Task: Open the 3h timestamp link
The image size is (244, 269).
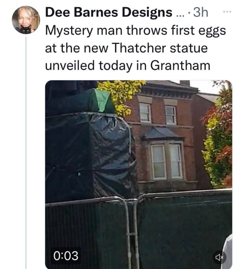Action: click(x=200, y=12)
